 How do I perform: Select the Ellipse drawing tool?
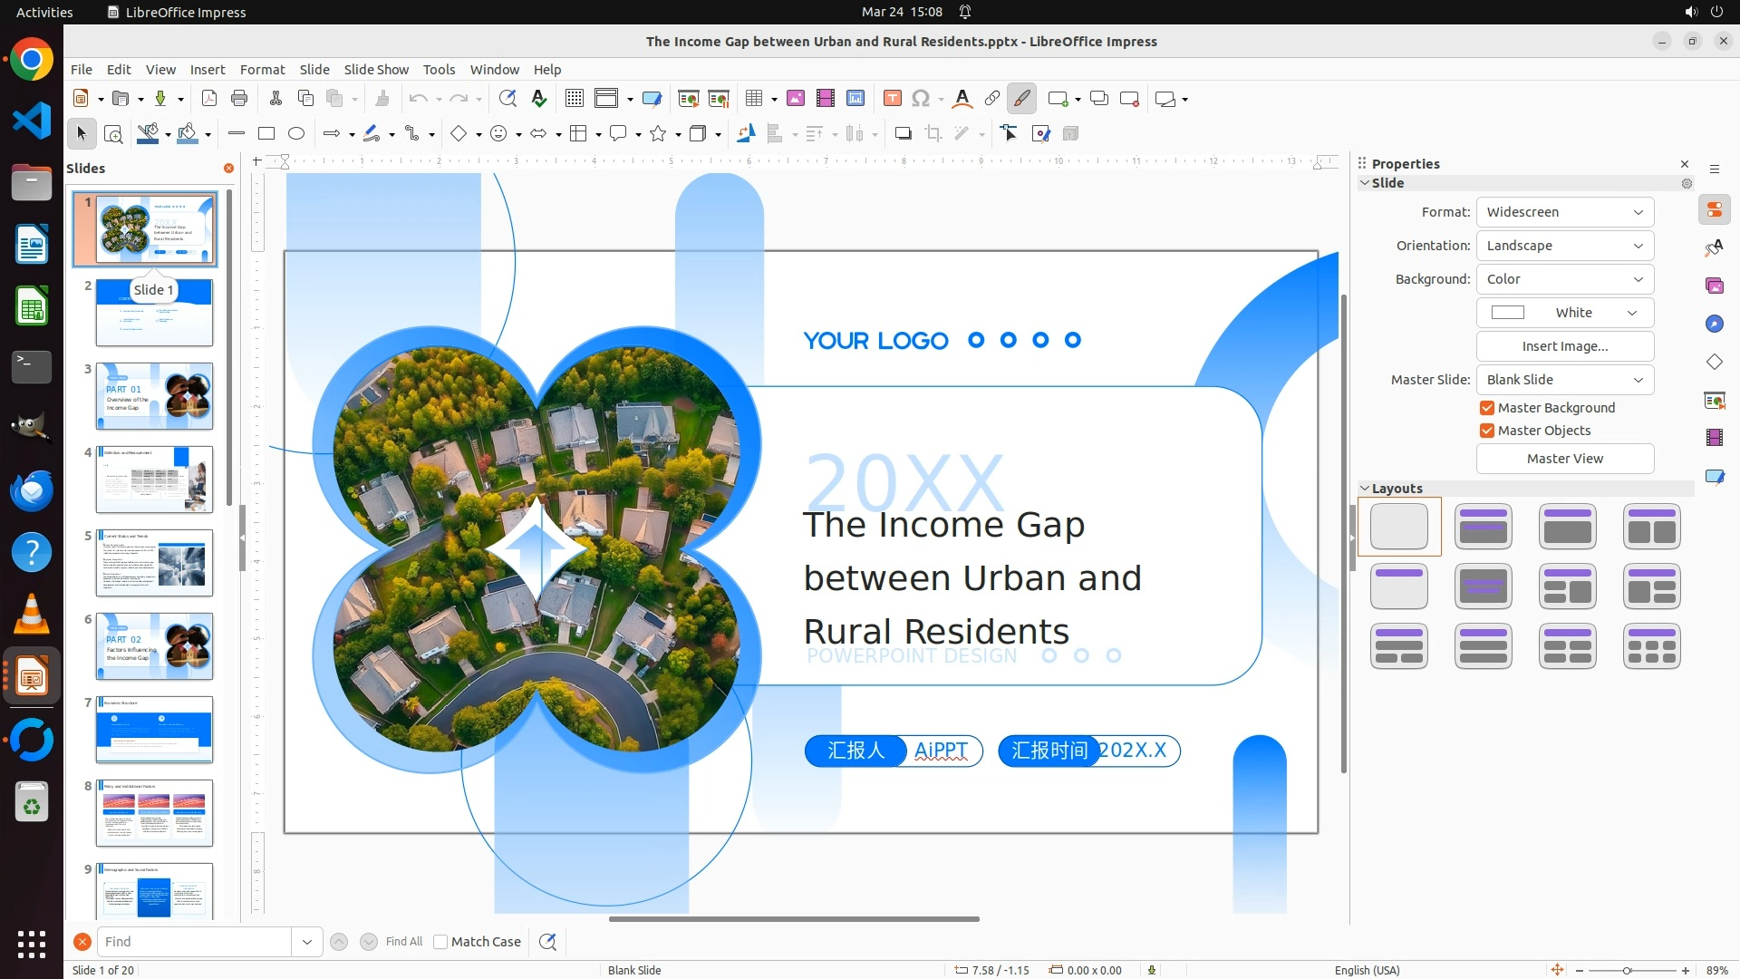(x=296, y=134)
